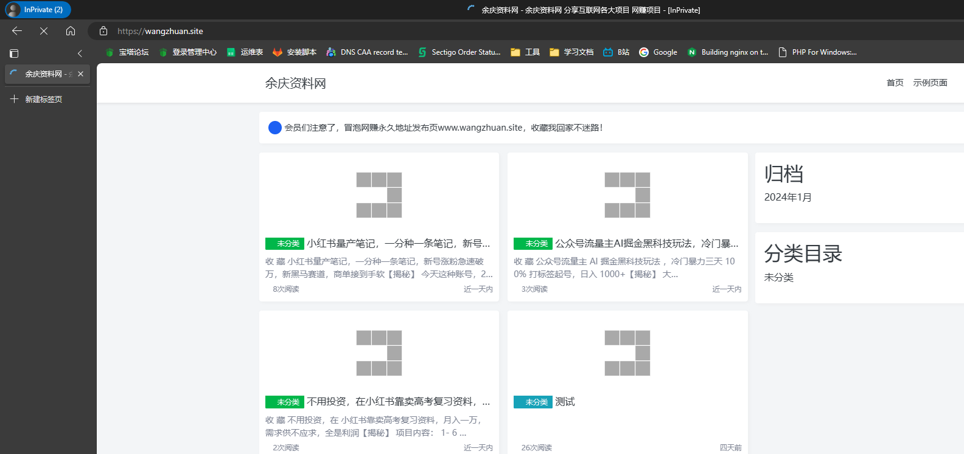Open the B站 bookmark

click(616, 52)
